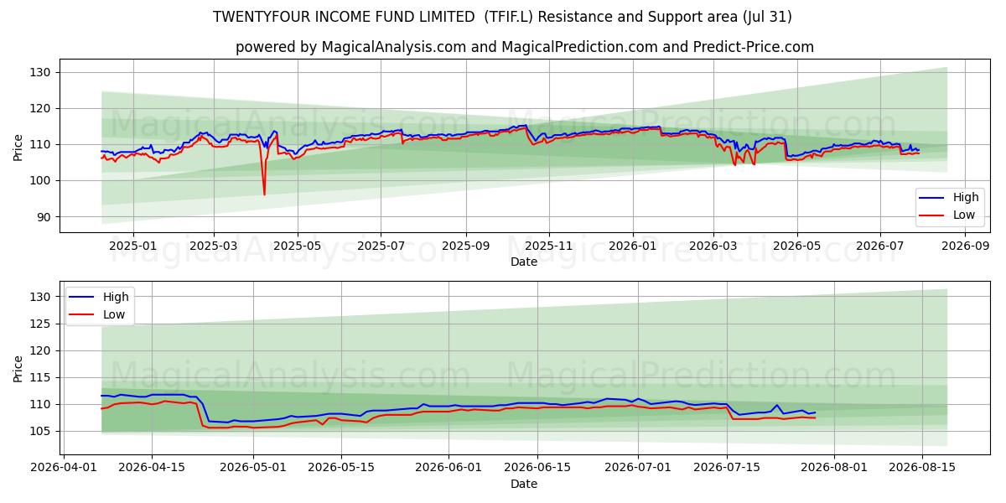Image resolution: width=1006 pixels, height=503 pixels.
Task: Click the 90 price tick on upper chart
Action: [x=44, y=217]
